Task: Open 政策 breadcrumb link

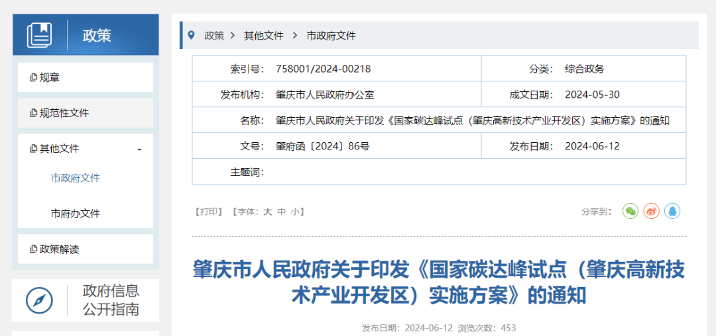Action: pyautogui.click(x=214, y=36)
